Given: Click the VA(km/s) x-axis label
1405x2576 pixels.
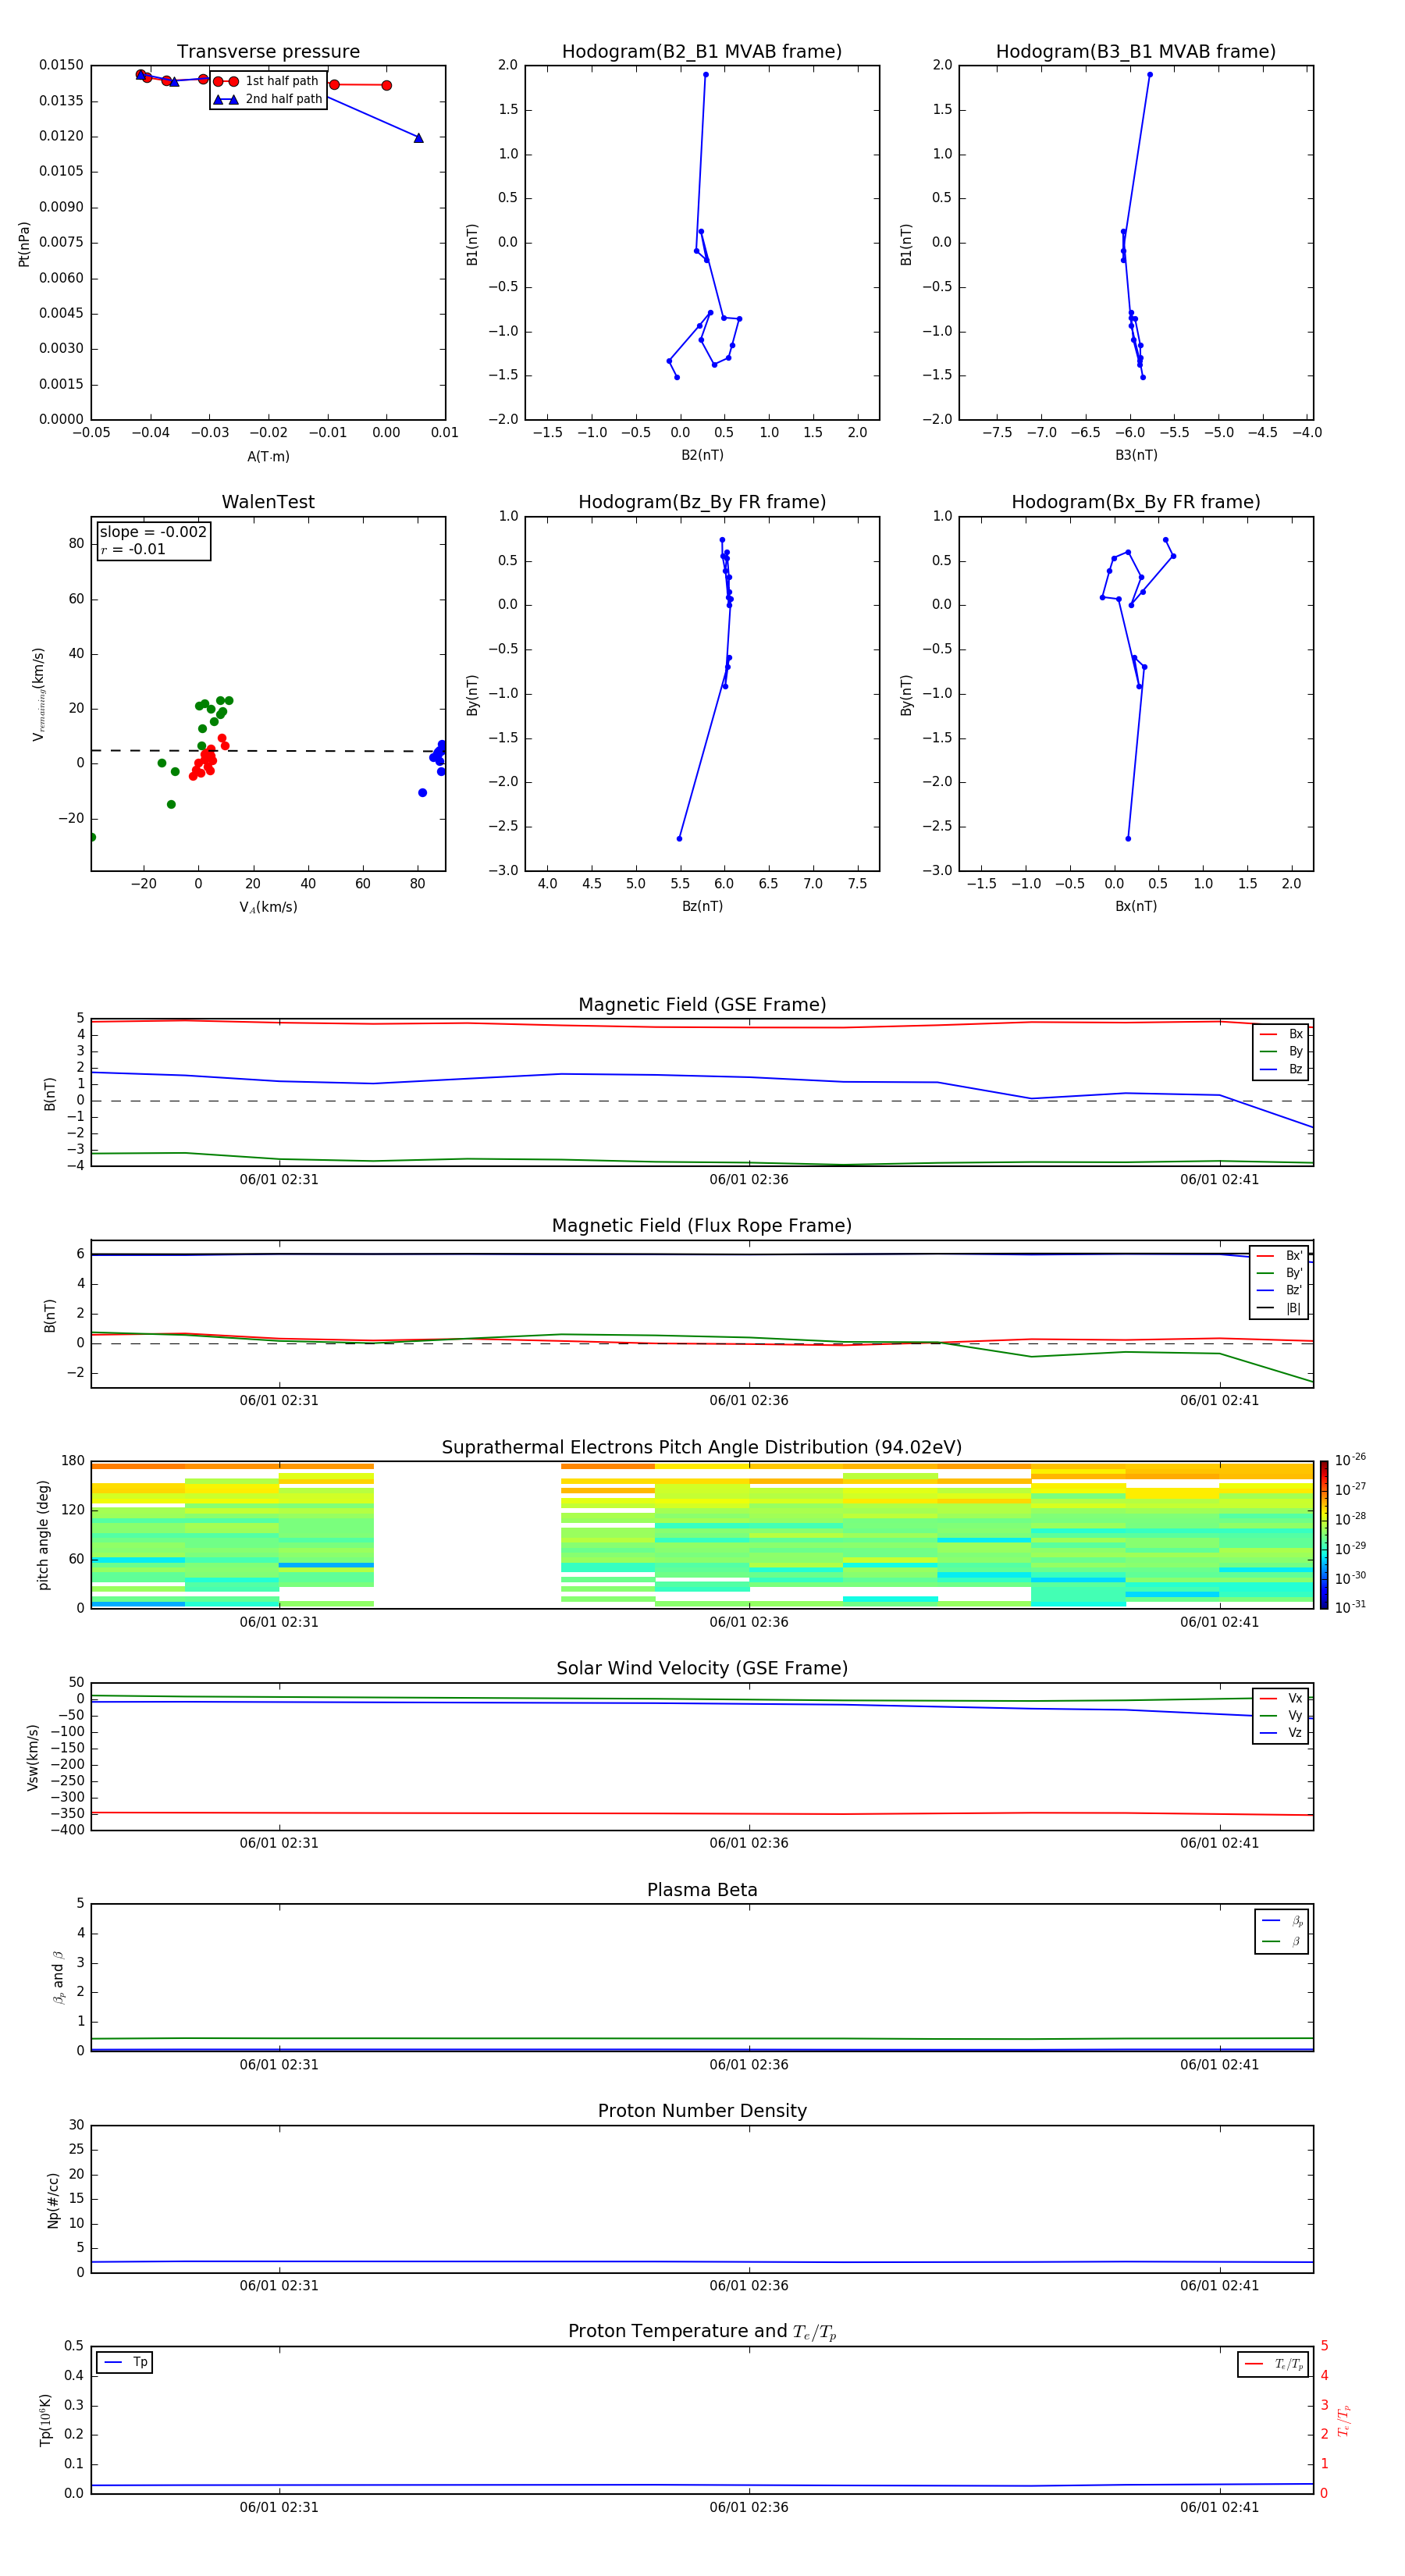Looking at the screenshot, I should pyautogui.click(x=268, y=907).
